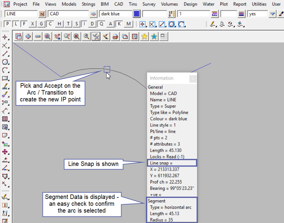Screen dimensions: 284x223
Task: Click the dark blue colour swatch
Action: [x=137, y=14]
